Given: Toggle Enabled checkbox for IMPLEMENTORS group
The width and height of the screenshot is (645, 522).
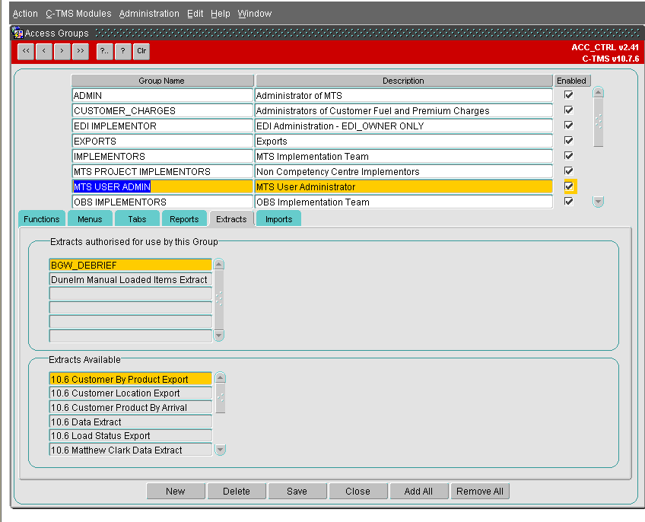Looking at the screenshot, I should pos(568,156).
